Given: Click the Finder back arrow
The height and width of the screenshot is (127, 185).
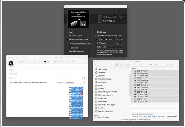Looking at the screenshot, I should pos(95,65).
